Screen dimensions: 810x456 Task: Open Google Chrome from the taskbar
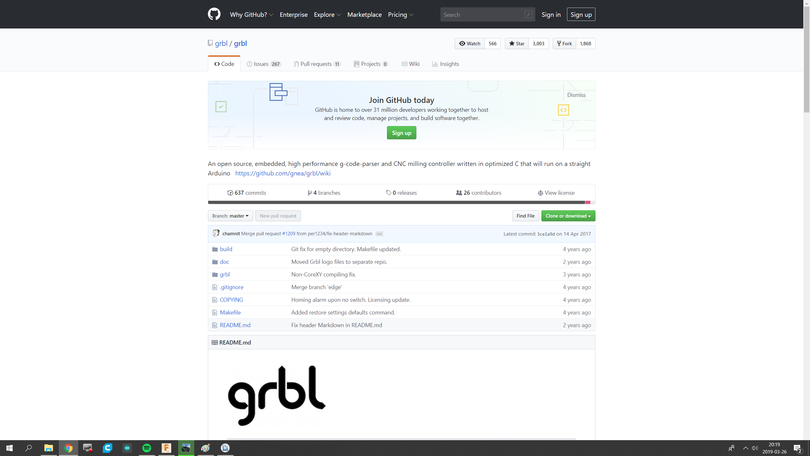pyautogui.click(x=68, y=448)
